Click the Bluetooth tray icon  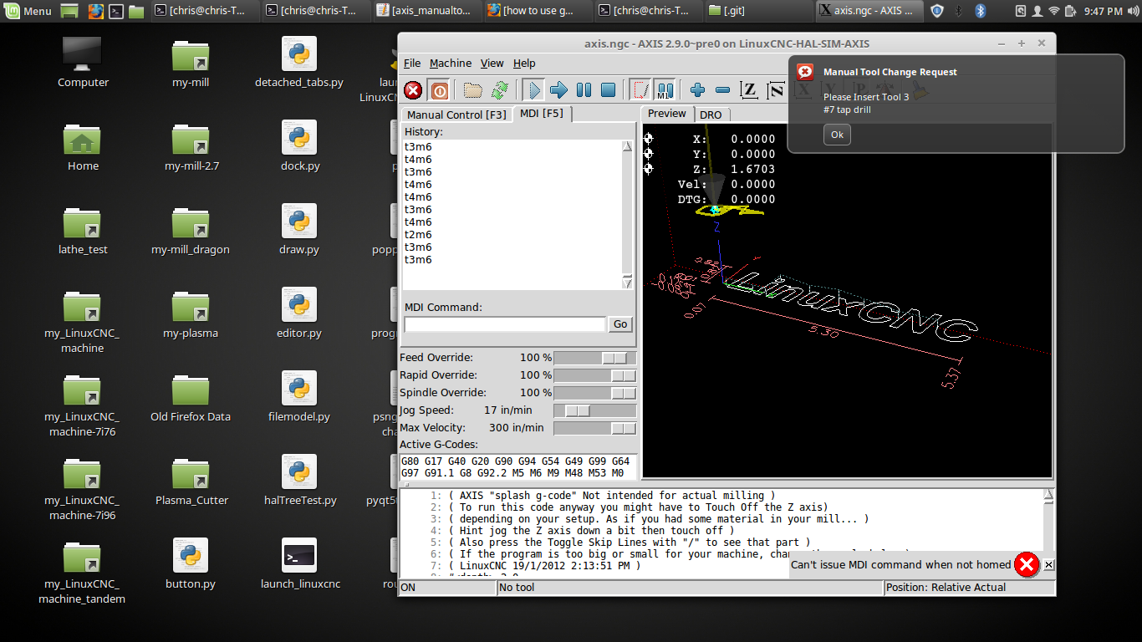(981, 11)
